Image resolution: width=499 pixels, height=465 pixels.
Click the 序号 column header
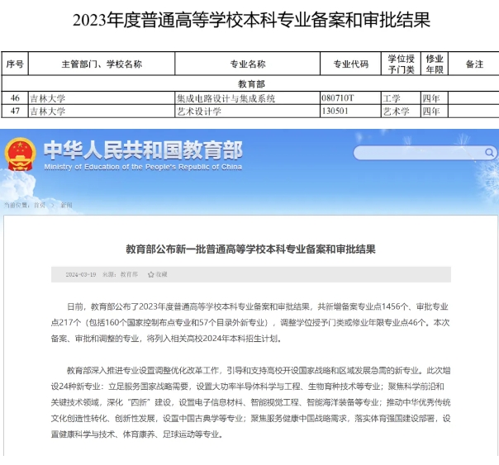(15, 64)
